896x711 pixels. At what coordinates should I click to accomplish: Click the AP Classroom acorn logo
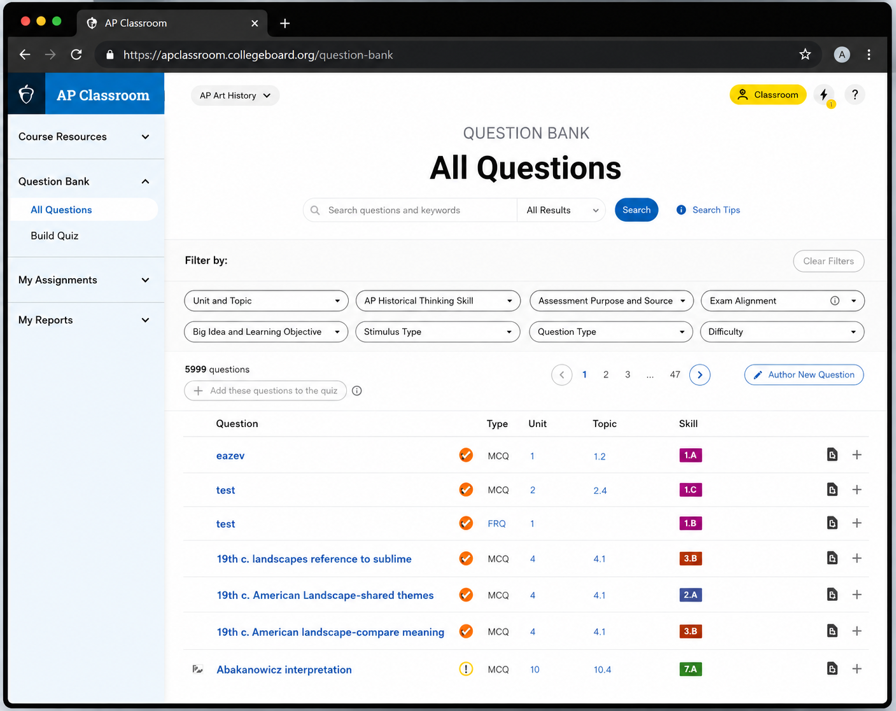[x=26, y=94]
